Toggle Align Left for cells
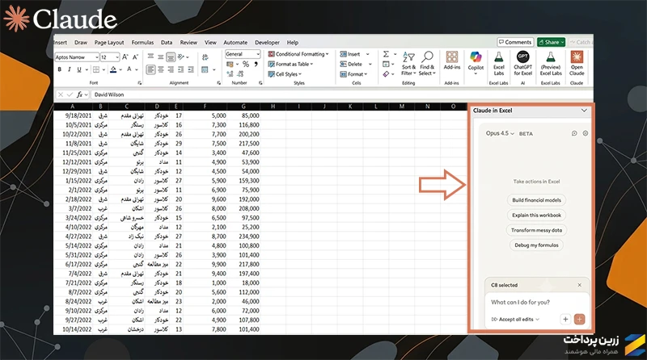647x360 pixels. pos(150,69)
